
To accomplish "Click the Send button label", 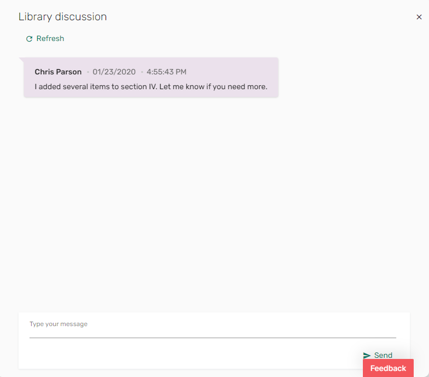I will click(x=383, y=355).
